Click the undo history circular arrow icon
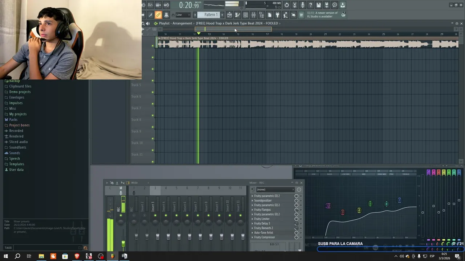The height and width of the screenshot is (261, 465). pyautogui.click(x=287, y=5)
